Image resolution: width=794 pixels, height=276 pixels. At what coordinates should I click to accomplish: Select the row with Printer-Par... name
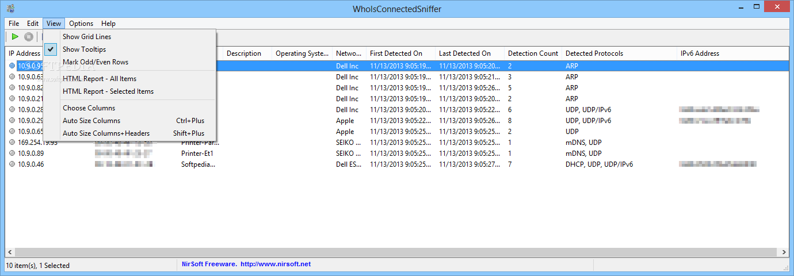click(200, 143)
